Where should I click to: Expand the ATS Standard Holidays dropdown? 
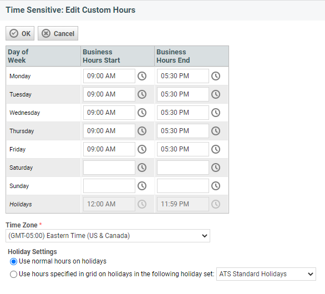pyautogui.click(x=266, y=274)
